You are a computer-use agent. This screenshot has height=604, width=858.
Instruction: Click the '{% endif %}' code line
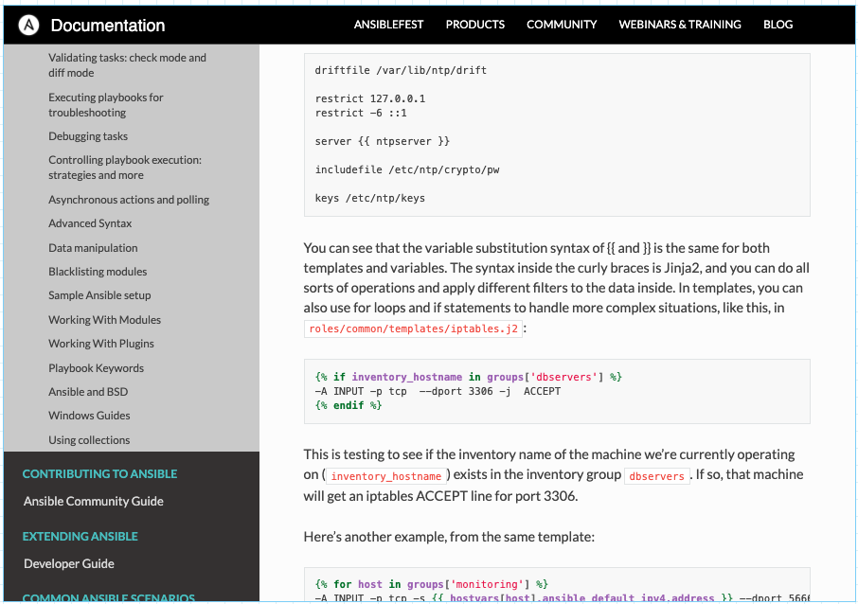348,405
